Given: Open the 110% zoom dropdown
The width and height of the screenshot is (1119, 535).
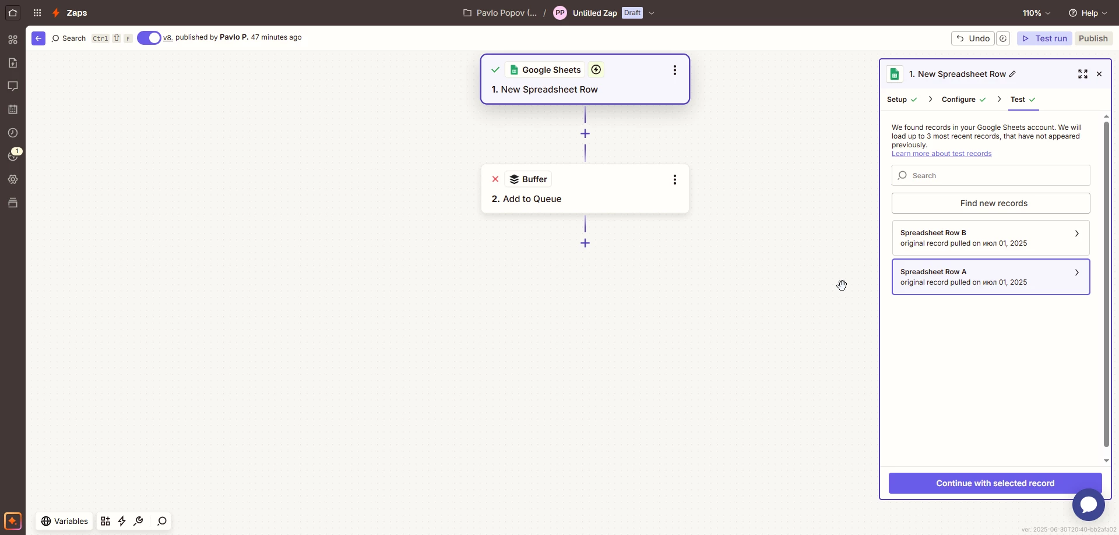Looking at the screenshot, I should coord(1036,13).
